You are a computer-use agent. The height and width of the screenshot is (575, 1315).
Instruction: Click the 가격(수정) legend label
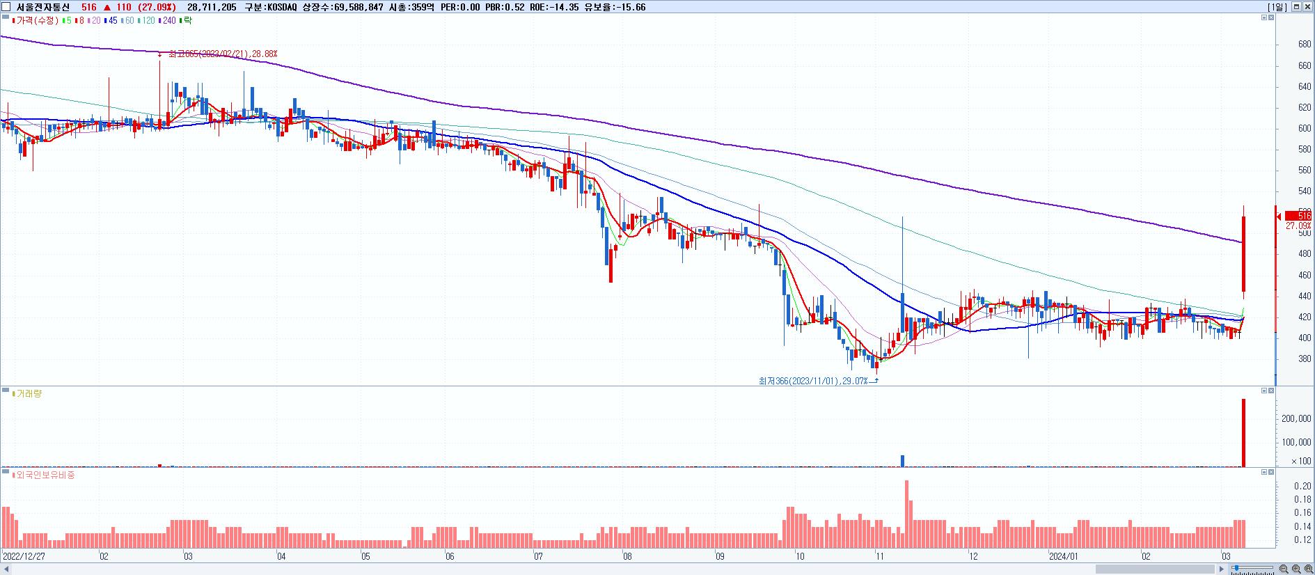[38, 20]
